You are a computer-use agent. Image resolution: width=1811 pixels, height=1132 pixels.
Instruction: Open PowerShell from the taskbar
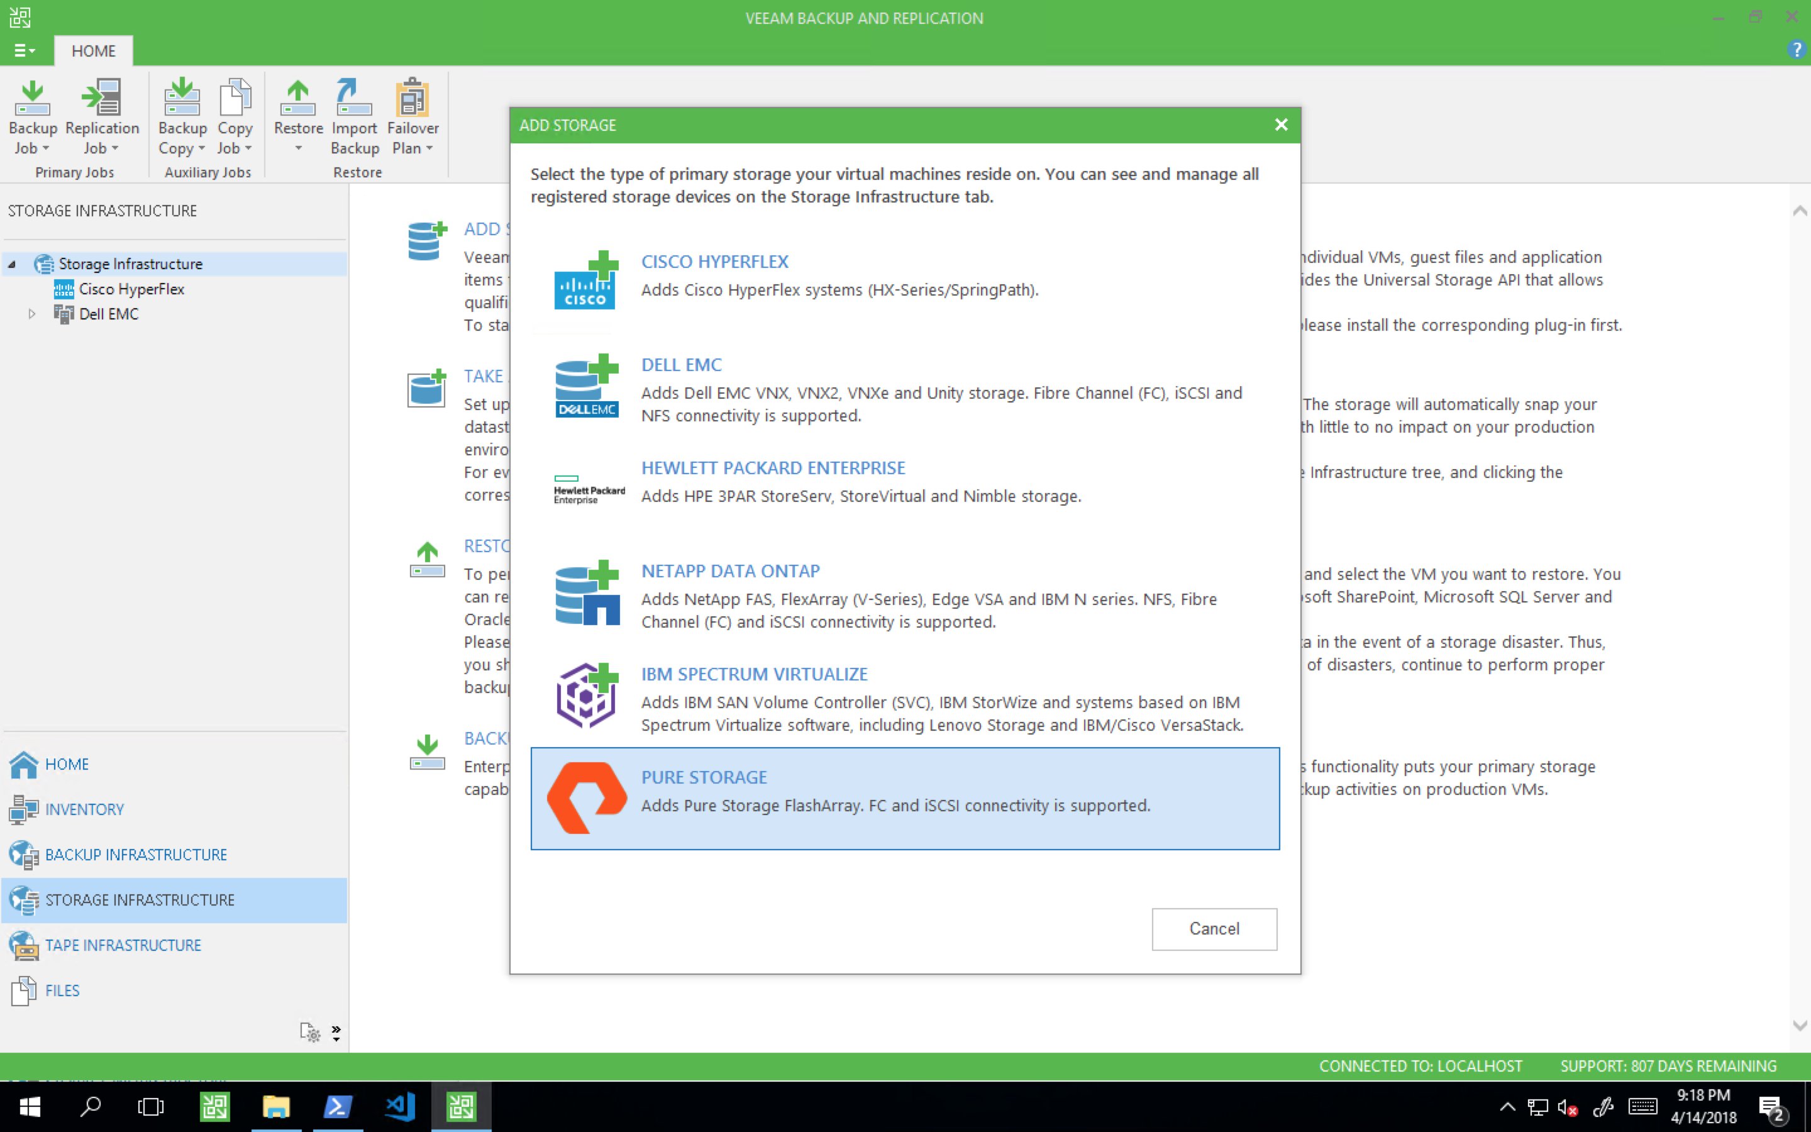(337, 1107)
